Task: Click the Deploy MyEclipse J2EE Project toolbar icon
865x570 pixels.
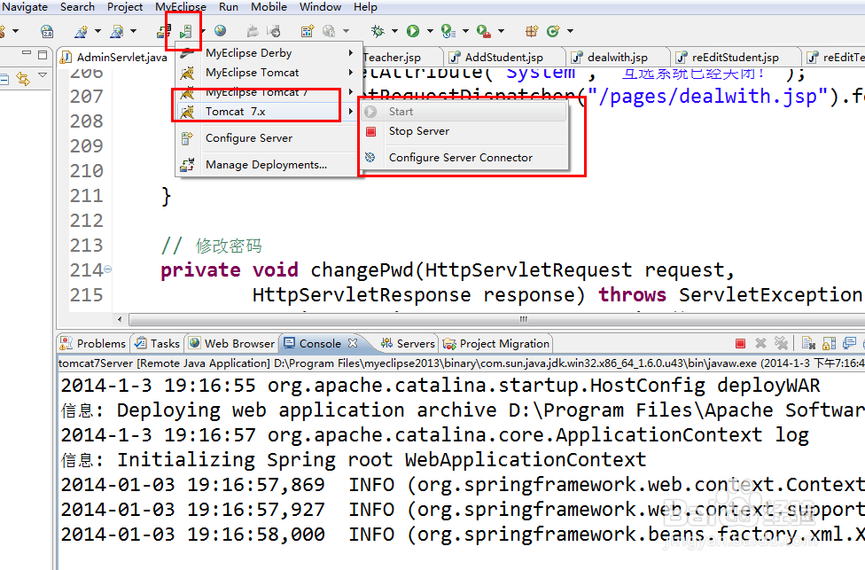Action: tap(163, 31)
